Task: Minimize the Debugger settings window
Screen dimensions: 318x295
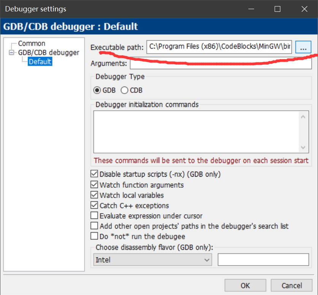Action: (251, 9)
